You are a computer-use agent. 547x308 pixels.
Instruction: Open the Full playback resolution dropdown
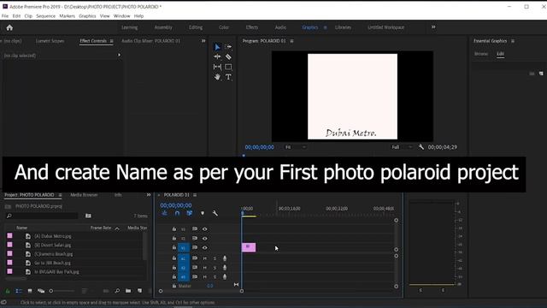coord(402,147)
